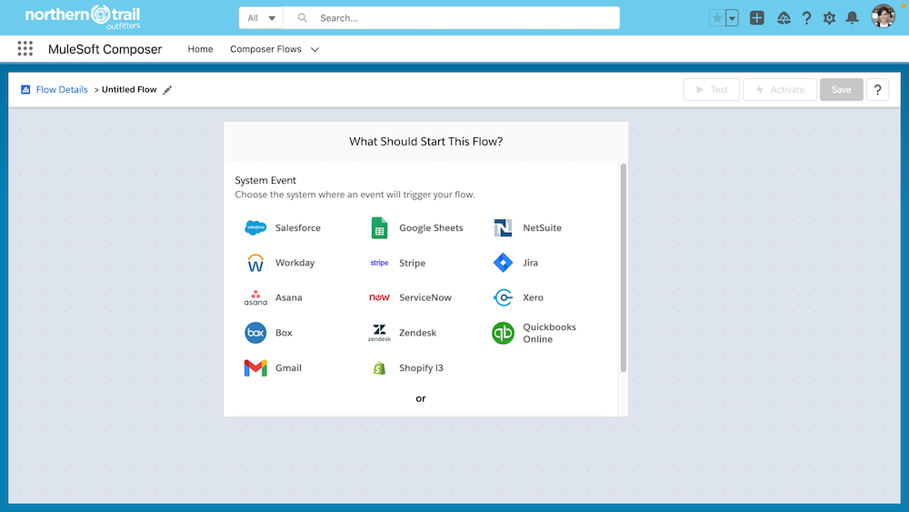
Task: Choose the ServiceNow logo icon
Action: pos(379,297)
